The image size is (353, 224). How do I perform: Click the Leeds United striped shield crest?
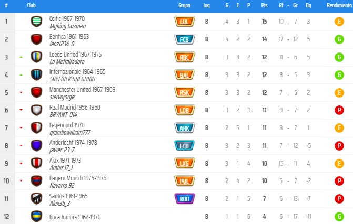tap(36, 57)
